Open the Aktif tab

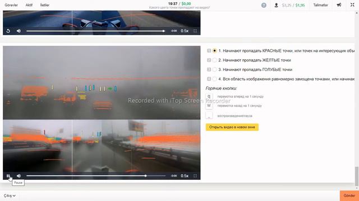coord(29,5)
